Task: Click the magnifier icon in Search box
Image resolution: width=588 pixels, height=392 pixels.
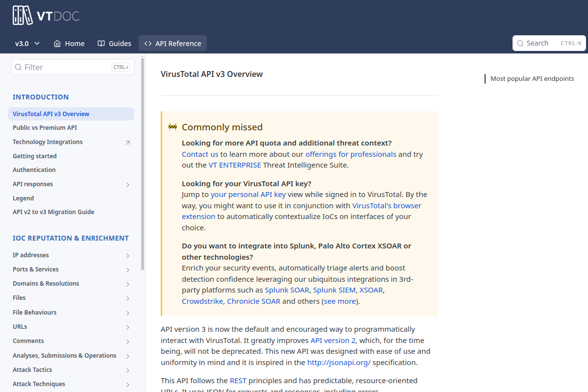Action: pyautogui.click(x=520, y=43)
